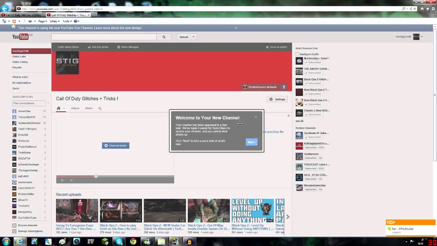Image resolution: width=437 pixels, height=246 pixels.
Task: Click the RSS feeds icon
Action: pos(14,21)
